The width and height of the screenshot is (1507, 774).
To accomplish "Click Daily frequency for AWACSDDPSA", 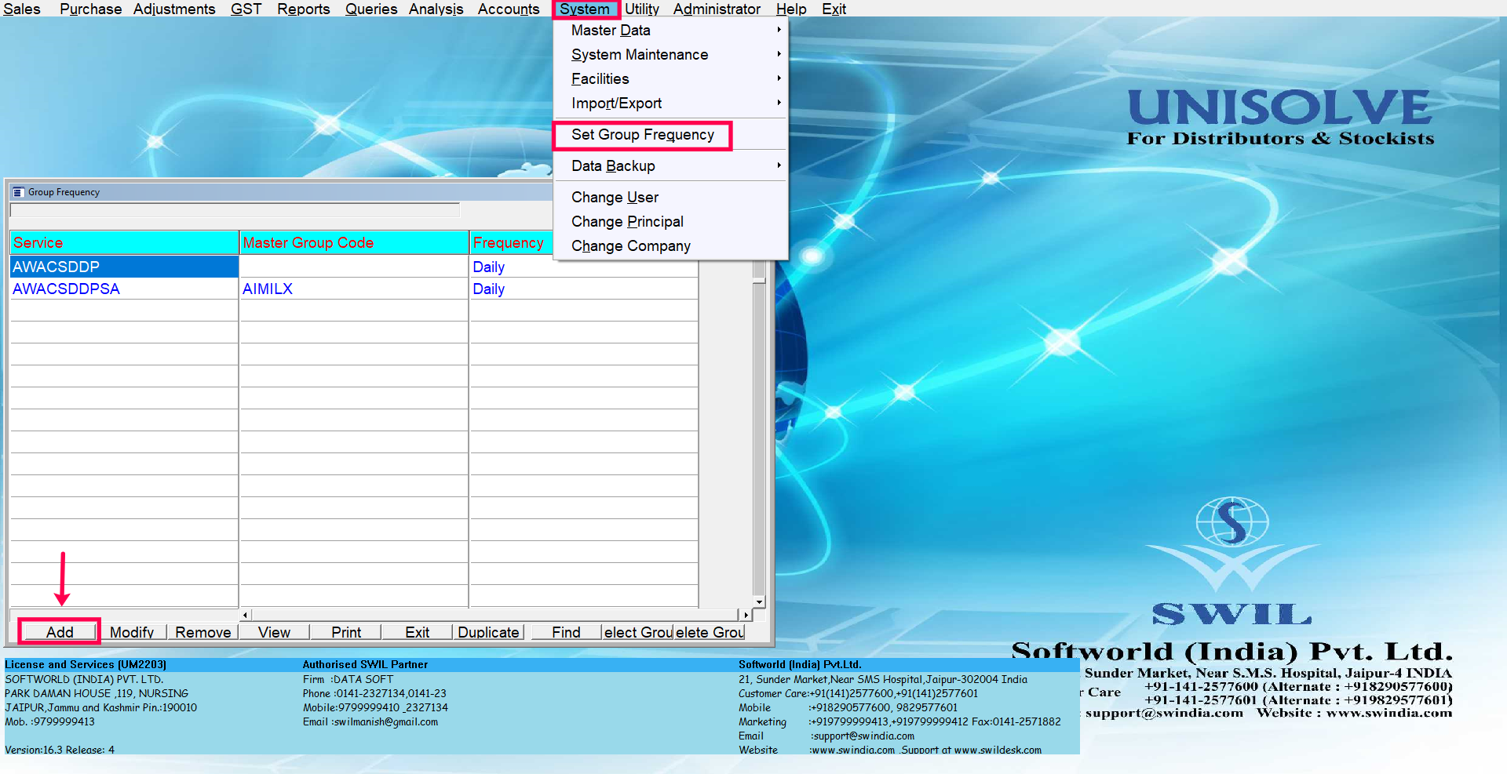I will [x=583, y=289].
